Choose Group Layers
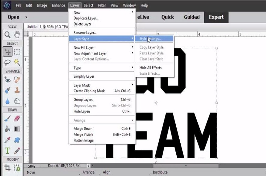 [102, 100]
